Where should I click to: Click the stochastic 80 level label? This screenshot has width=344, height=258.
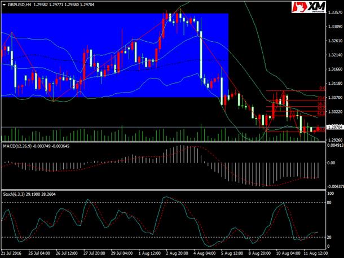[x=329, y=203]
